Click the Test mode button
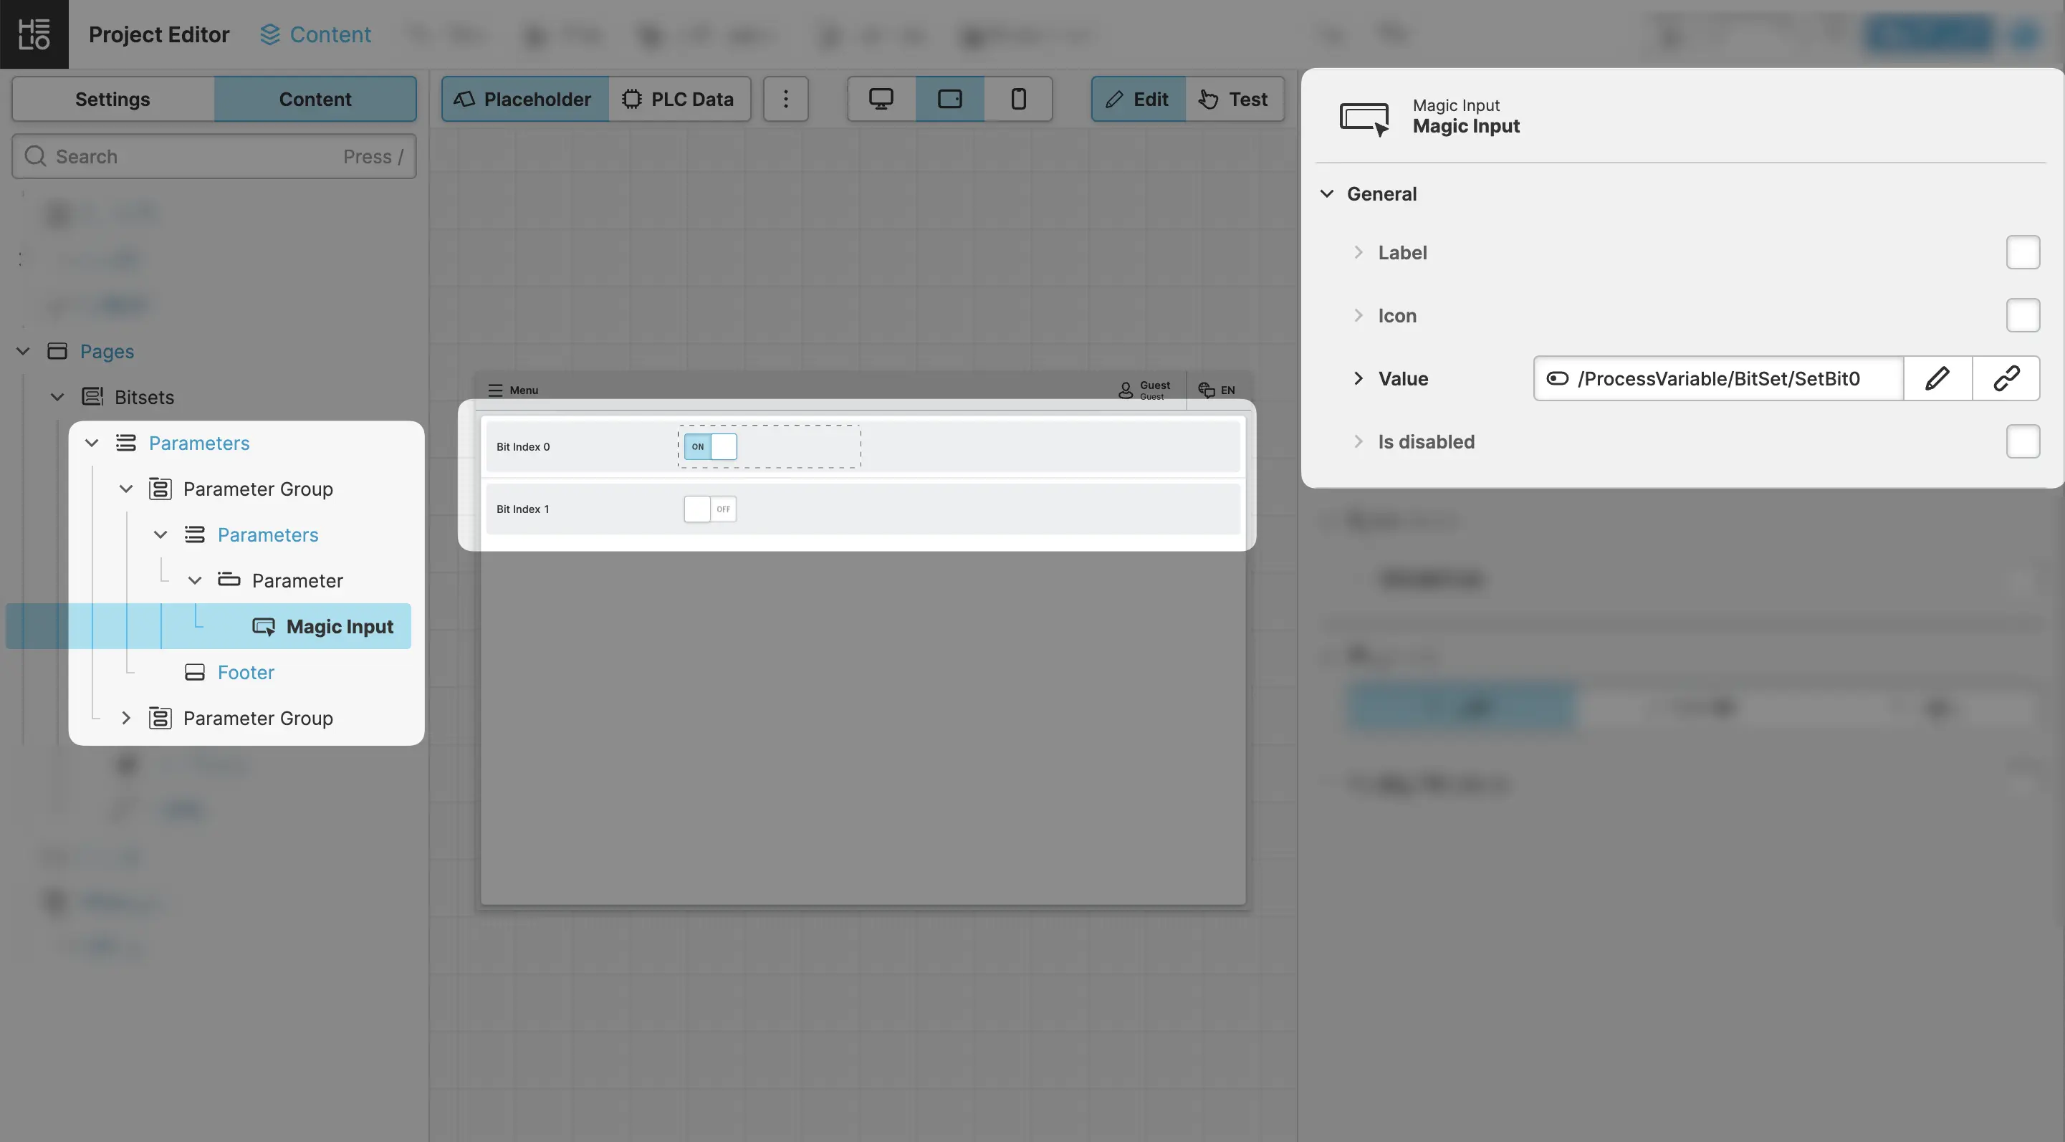This screenshot has height=1142, width=2065. click(1235, 99)
